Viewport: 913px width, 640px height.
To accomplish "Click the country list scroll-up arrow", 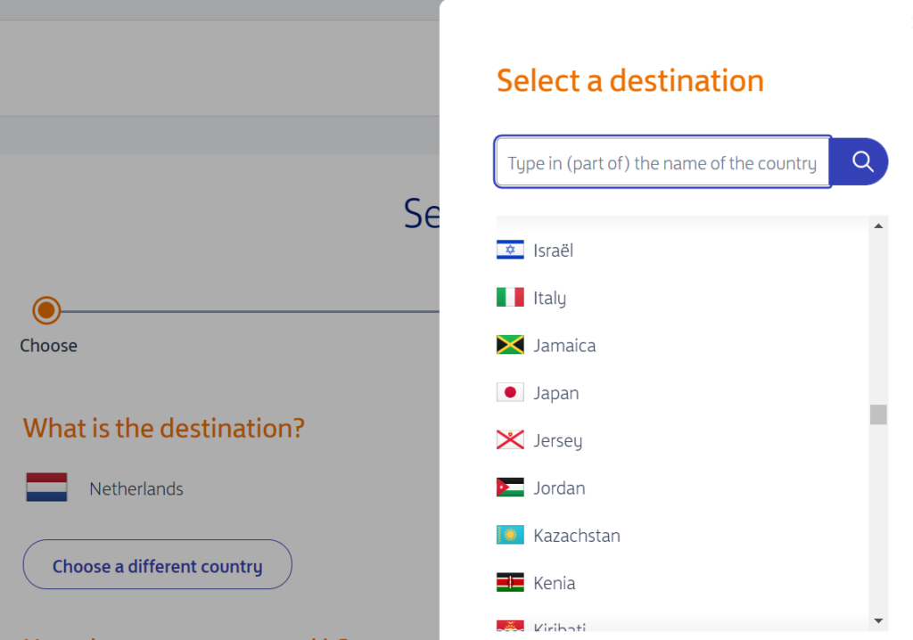I will coord(878,226).
